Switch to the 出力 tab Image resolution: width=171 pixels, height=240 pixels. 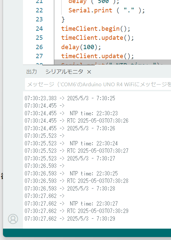pos(32,72)
